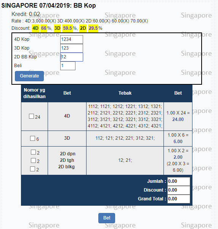Tick the 3D checkbox labeled 6
The width and height of the screenshot is (218, 229).
pos(32,138)
